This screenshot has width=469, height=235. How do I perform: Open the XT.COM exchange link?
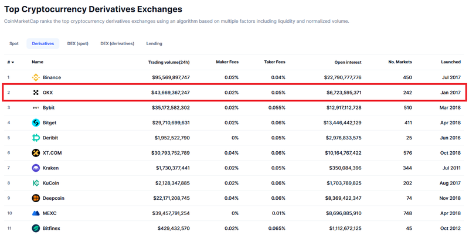(52, 153)
